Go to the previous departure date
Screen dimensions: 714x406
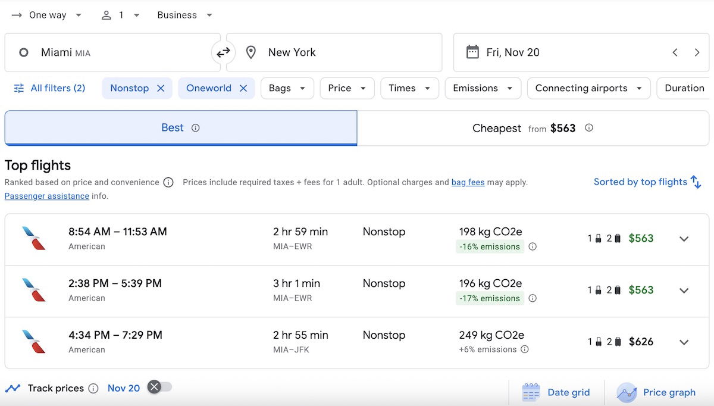point(675,52)
